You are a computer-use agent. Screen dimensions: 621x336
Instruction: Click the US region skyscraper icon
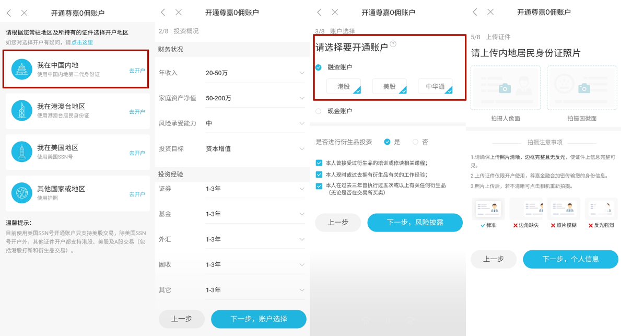point(21,153)
